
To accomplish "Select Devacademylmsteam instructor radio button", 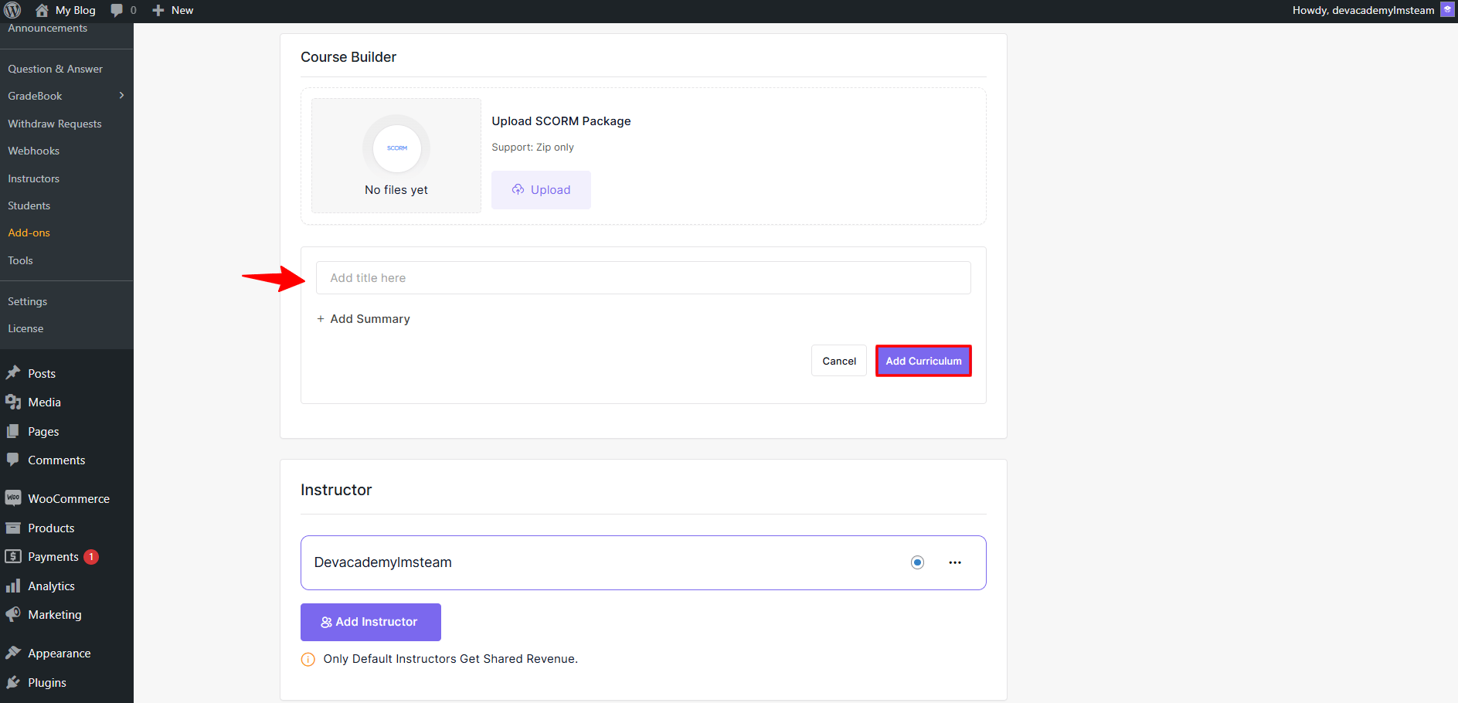I will 917,562.
